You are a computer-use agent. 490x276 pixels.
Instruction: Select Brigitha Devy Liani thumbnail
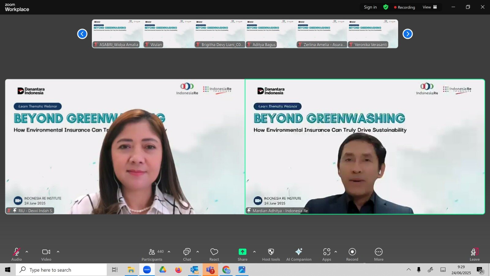point(220,34)
